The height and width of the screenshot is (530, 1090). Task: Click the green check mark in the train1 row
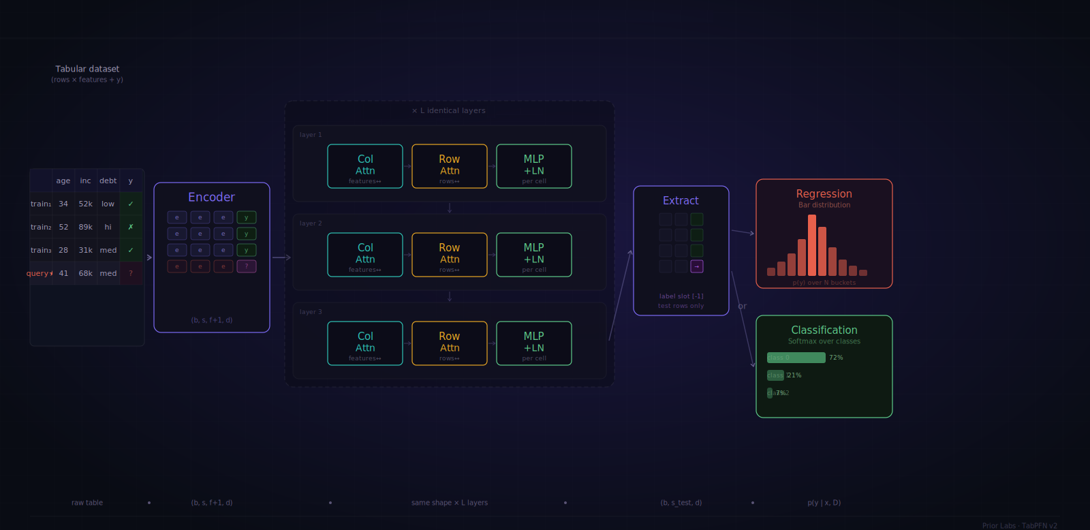[131, 204]
